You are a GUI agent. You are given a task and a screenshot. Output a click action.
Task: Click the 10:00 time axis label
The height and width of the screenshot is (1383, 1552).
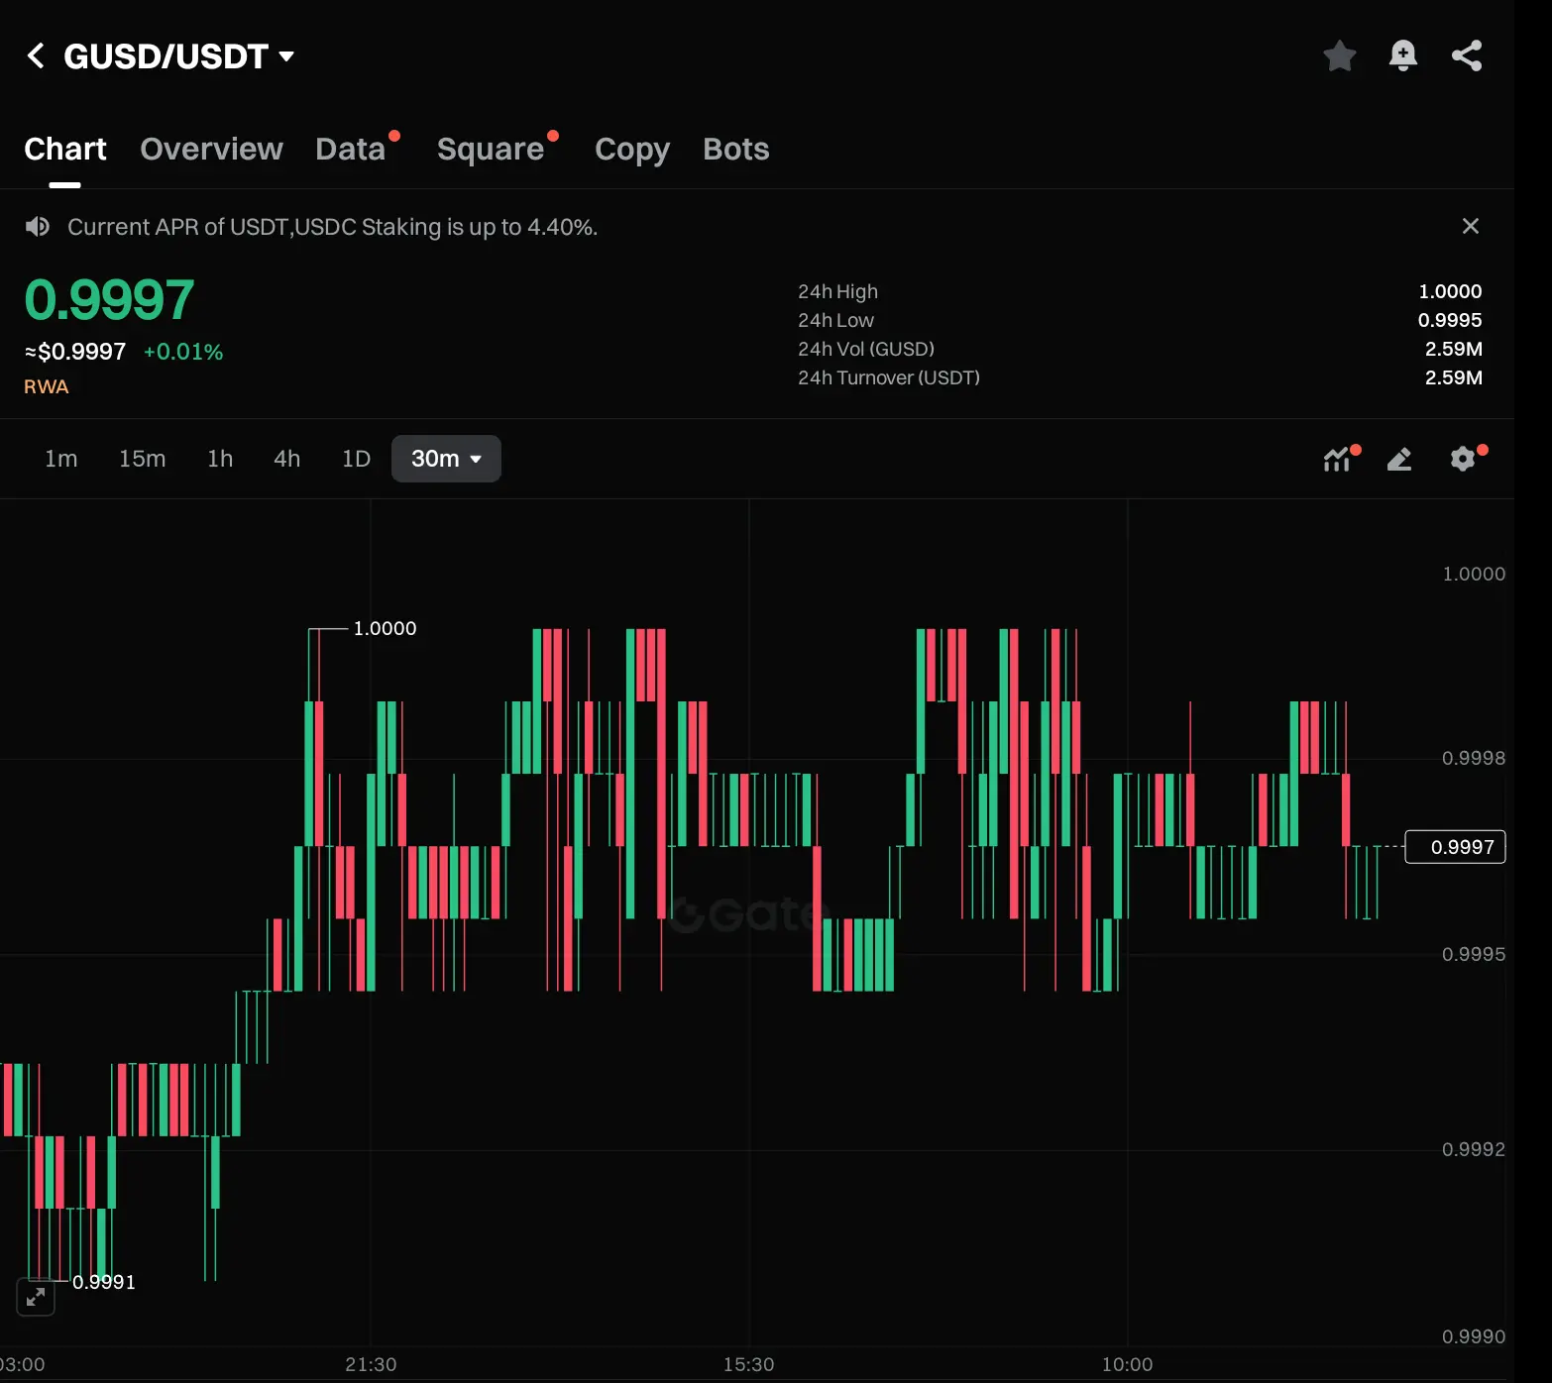click(1127, 1364)
